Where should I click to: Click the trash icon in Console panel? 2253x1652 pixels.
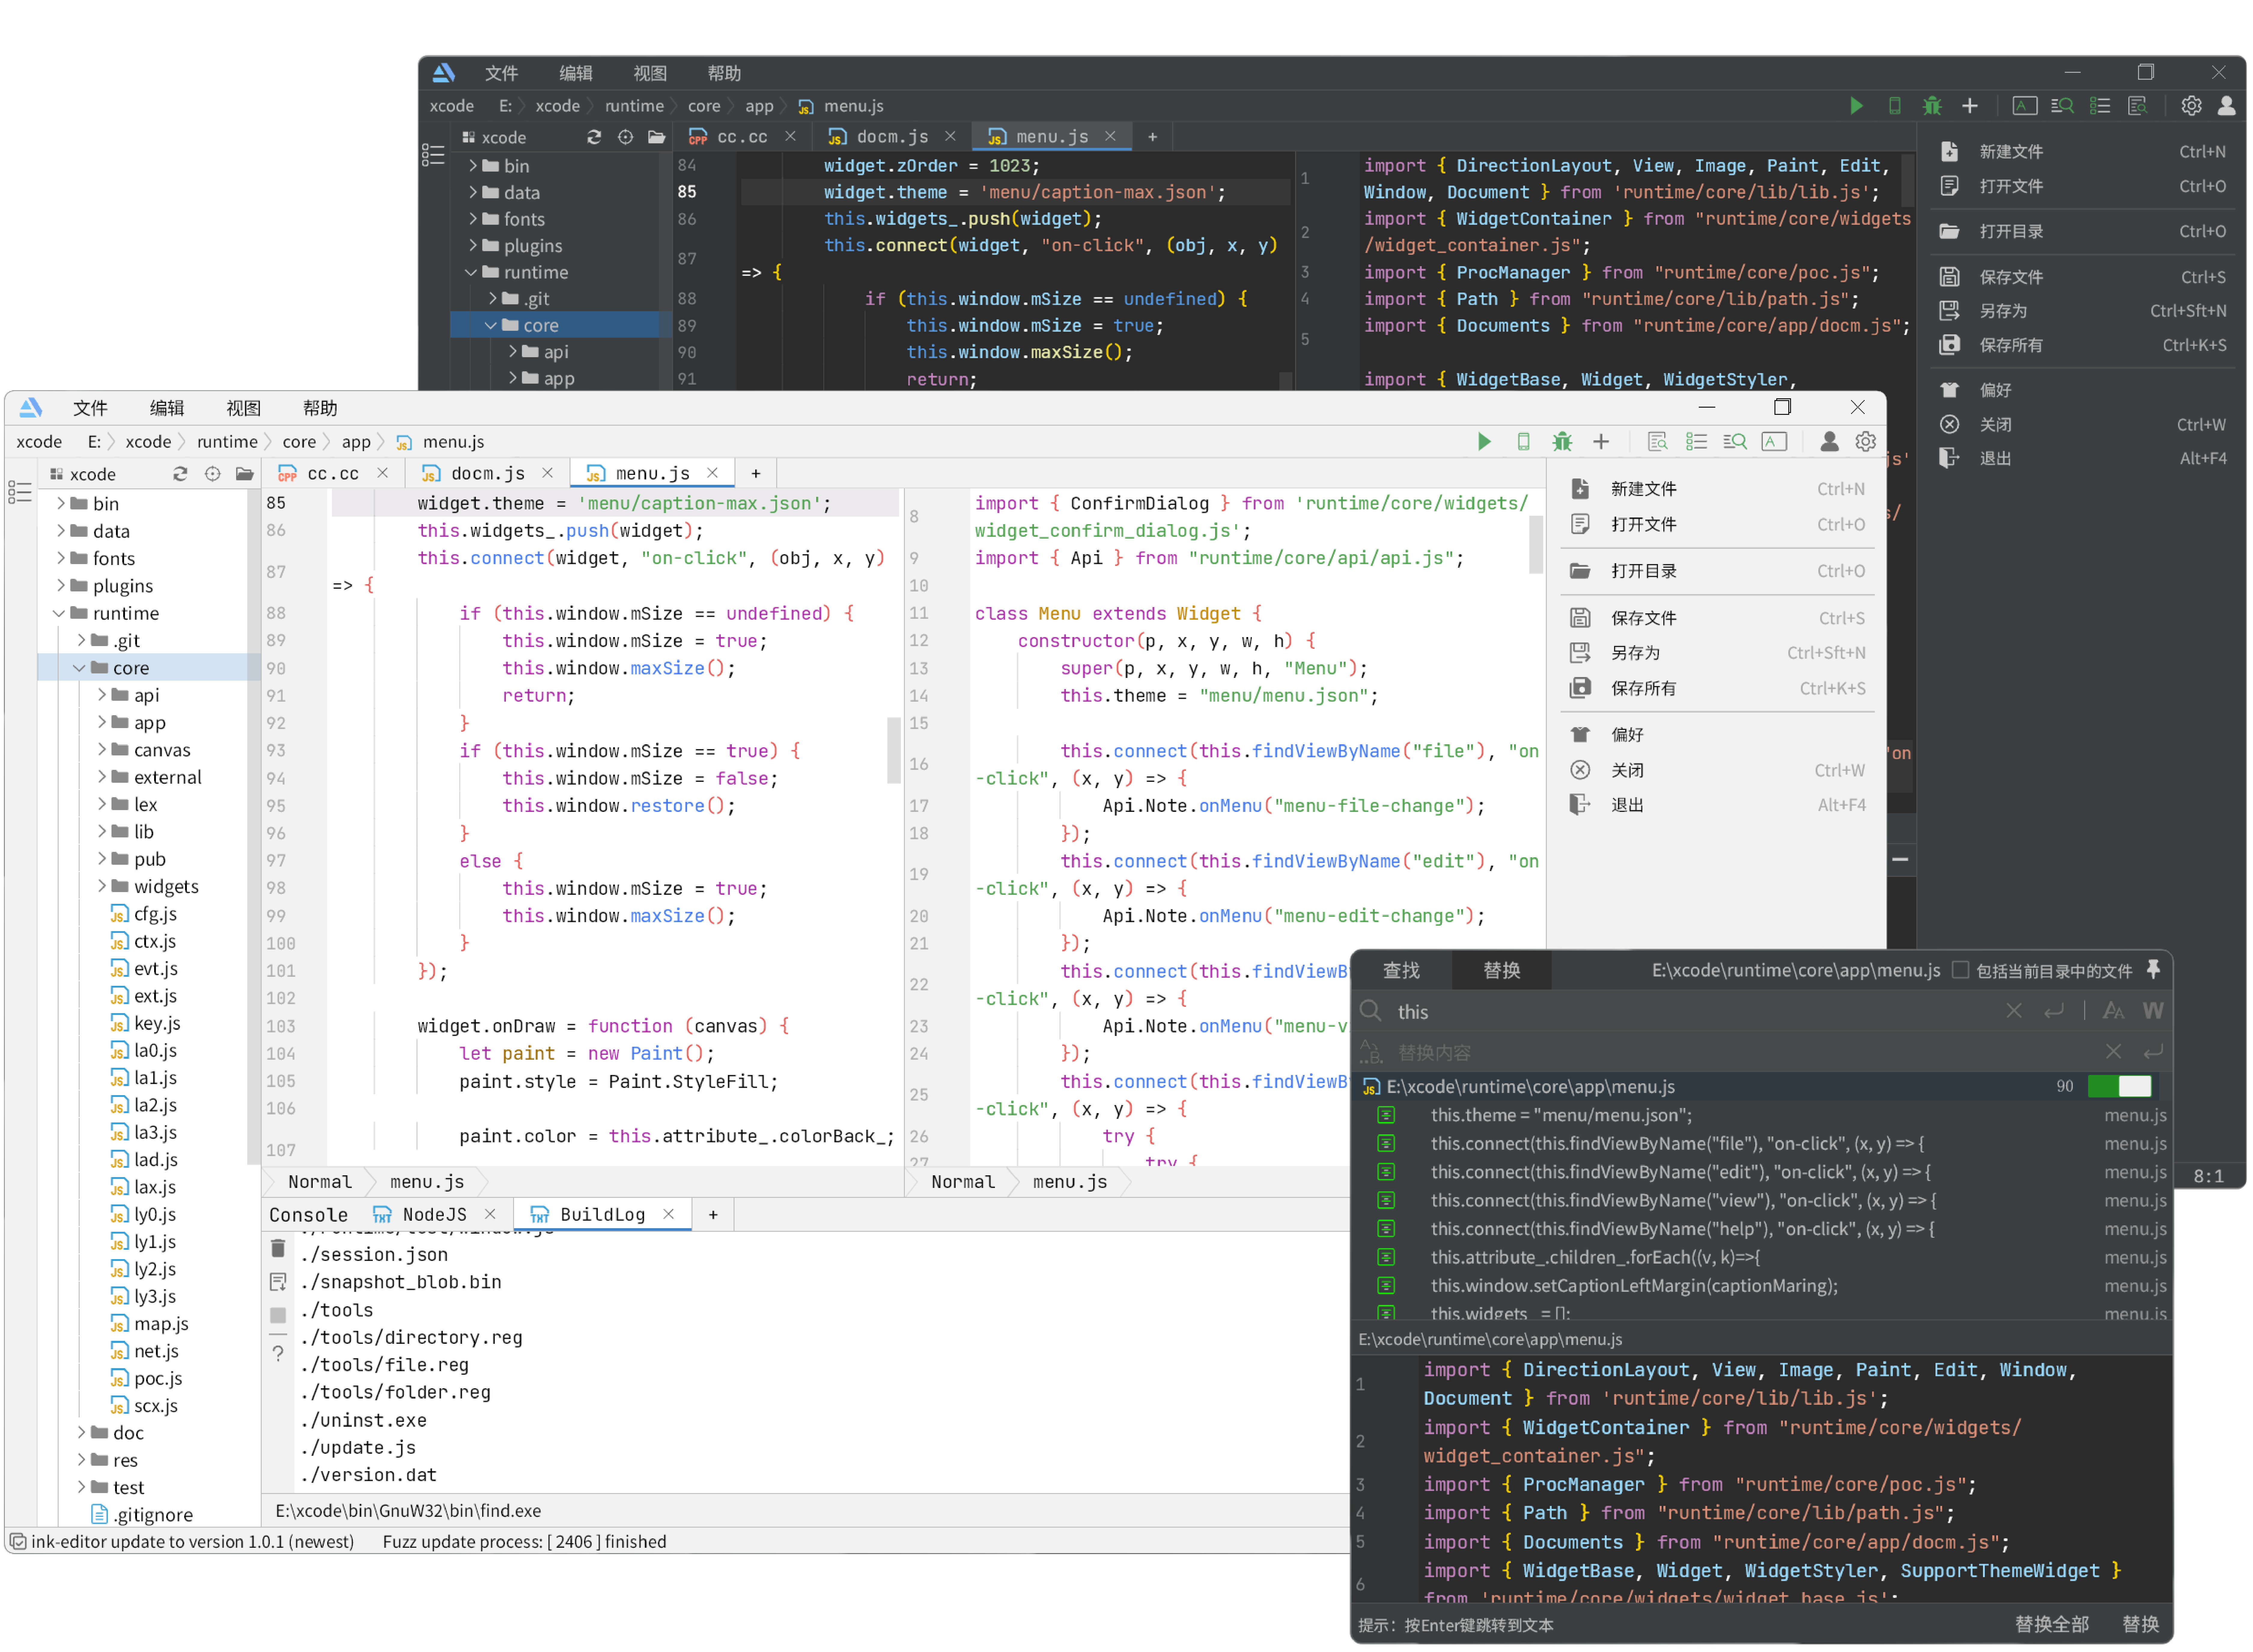pos(278,1248)
